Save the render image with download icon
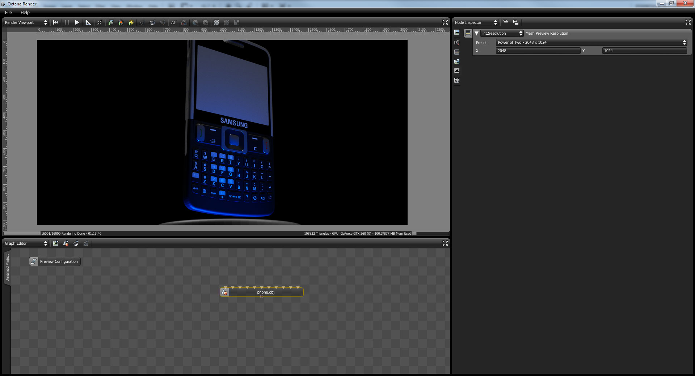 (x=111, y=22)
